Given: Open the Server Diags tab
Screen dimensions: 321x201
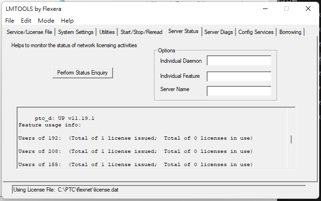Looking at the screenshot, I should 219,32.
